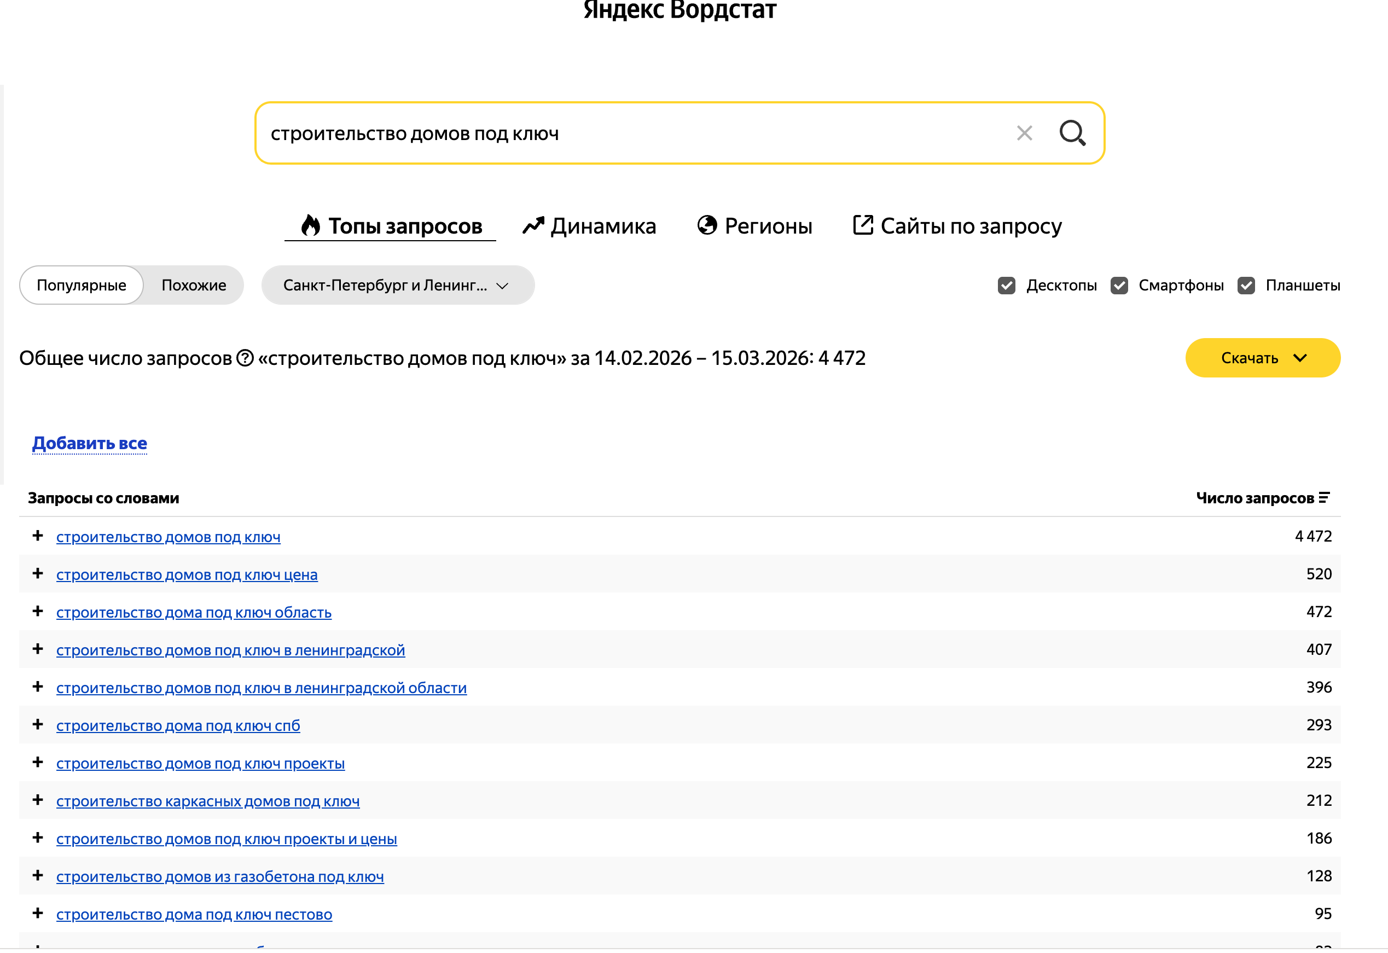Add 'строительство дома под ключ спб' with plus
The width and height of the screenshot is (1388, 953).
click(x=38, y=725)
